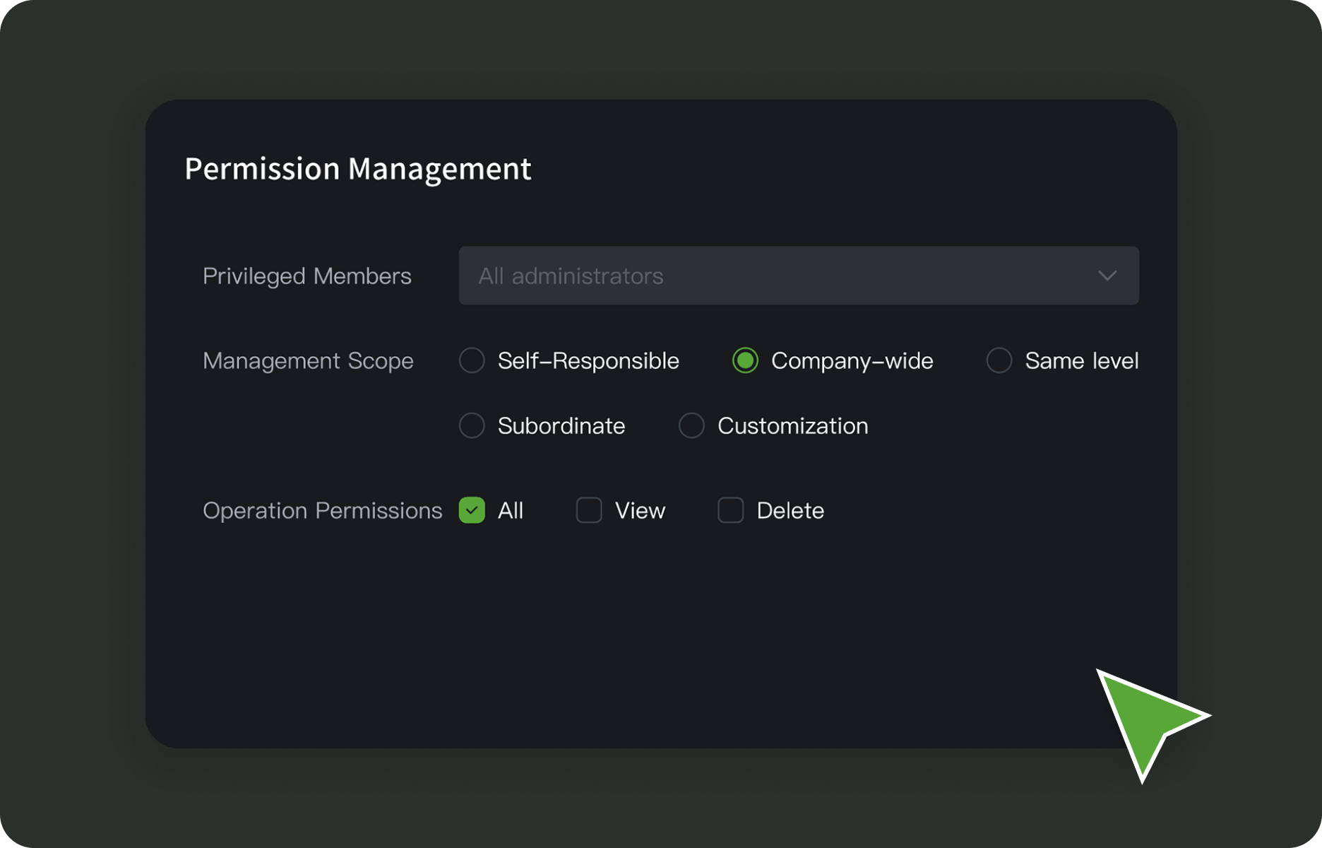Pick the Customization radio circle

click(x=691, y=425)
